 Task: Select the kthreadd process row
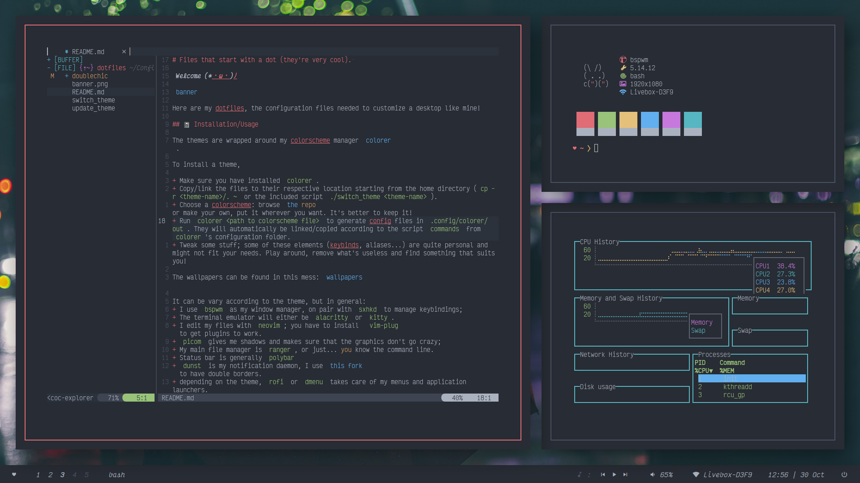click(x=737, y=387)
